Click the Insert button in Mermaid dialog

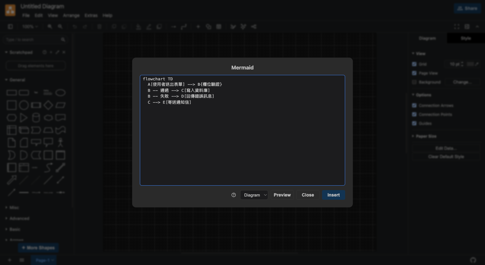point(334,195)
